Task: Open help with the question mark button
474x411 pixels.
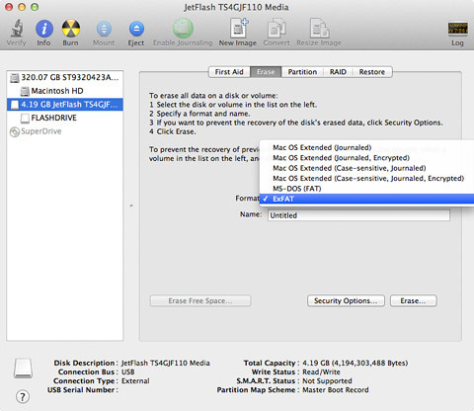Action: [x=23, y=396]
